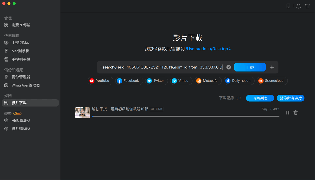The width and height of the screenshot is (315, 180).
Task: Open the theme skin icon at top right
Action: 307,6
